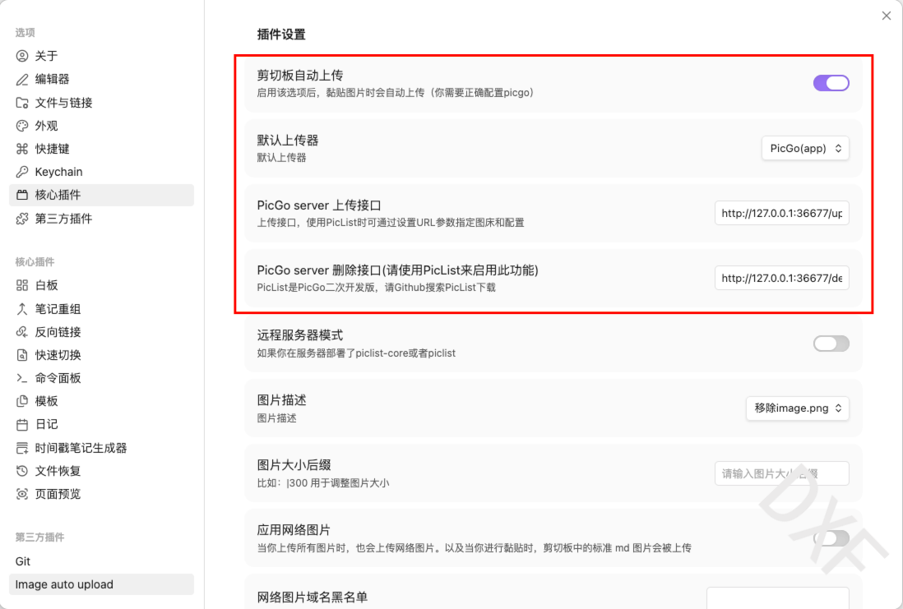Viewport: 903px width, 609px height.
Task: Enable 剪切板自动上传 option
Action: (831, 82)
